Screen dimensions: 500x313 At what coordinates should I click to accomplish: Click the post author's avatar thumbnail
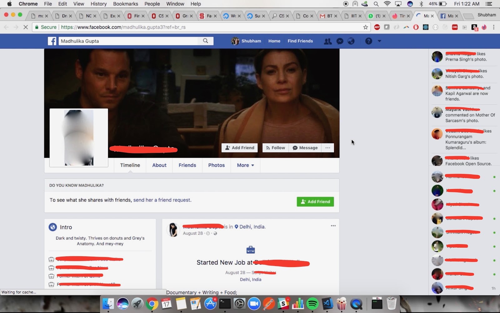click(173, 230)
